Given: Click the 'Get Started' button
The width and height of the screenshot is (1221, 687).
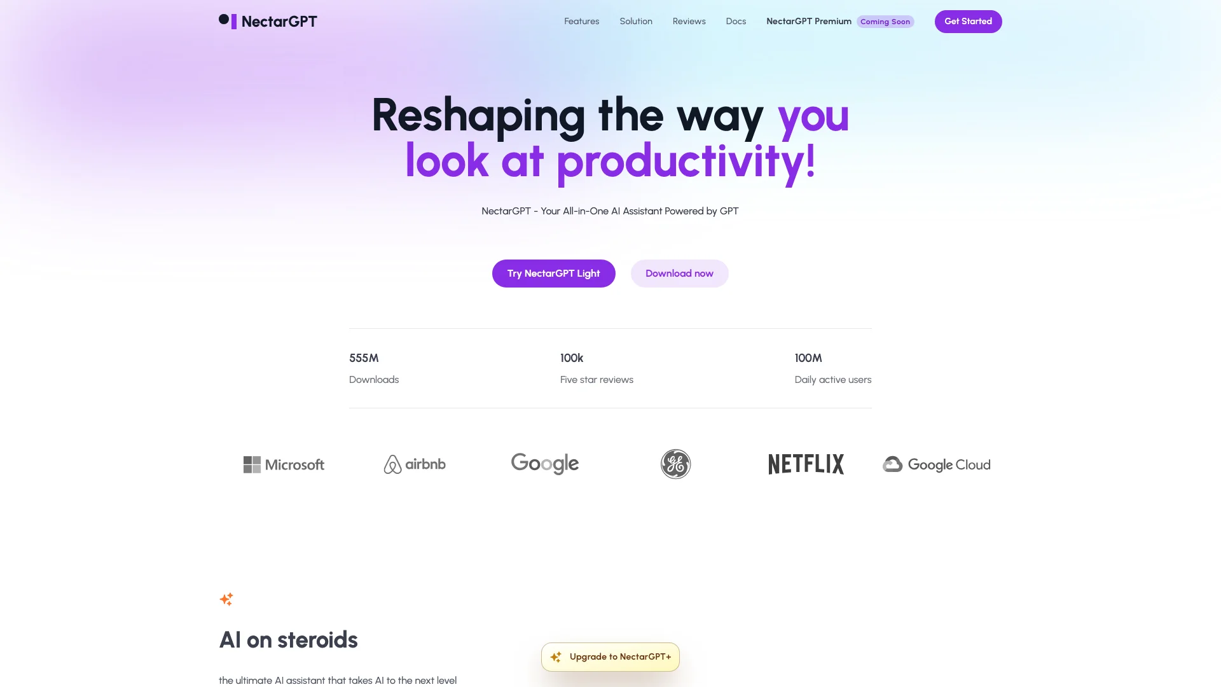Looking at the screenshot, I should point(968,21).
